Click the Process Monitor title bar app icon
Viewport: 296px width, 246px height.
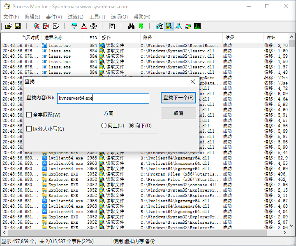(x=7, y=7)
